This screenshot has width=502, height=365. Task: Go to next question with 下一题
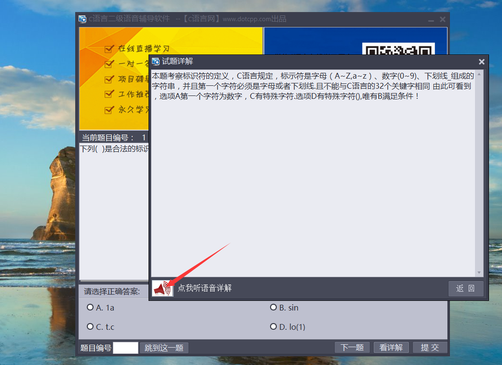(352, 348)
